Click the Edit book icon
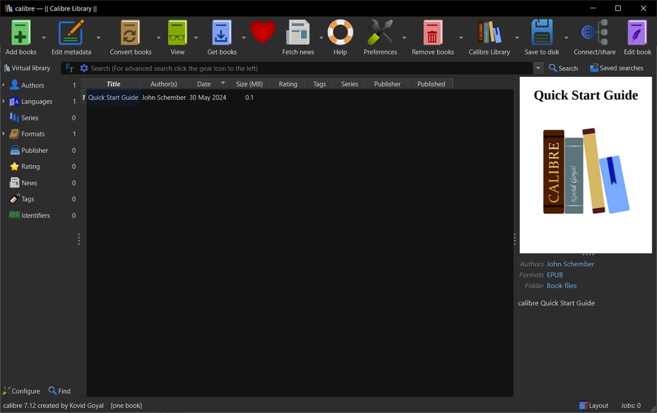Image resolution: width=657 pixels, height=413 pixels. click(x=637, y=33)
